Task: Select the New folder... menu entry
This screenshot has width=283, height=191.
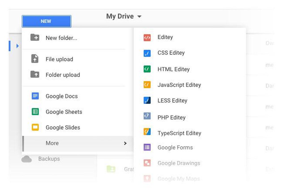Action: click(x=61, y=38)
